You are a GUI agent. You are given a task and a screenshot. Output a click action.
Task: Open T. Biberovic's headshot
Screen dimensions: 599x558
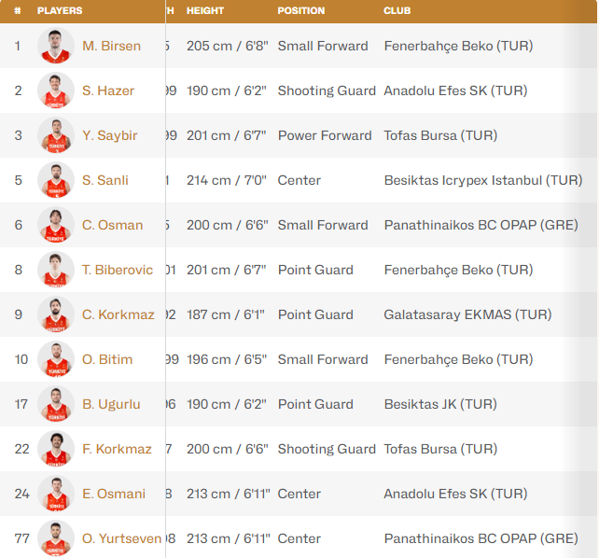pos(56,270)
